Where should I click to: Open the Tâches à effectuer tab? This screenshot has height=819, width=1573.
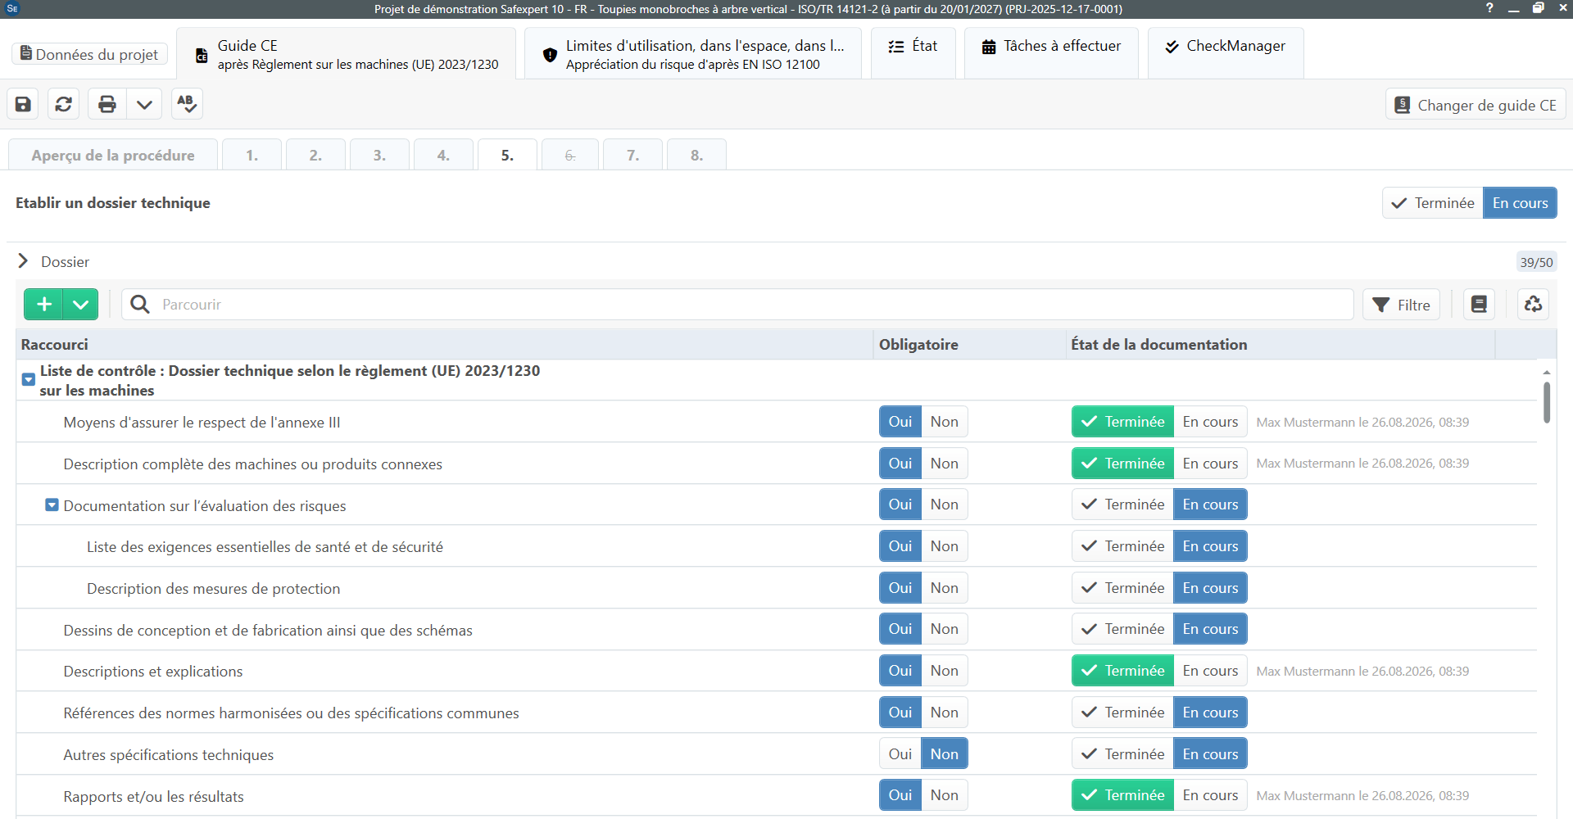coord(1051,47)
